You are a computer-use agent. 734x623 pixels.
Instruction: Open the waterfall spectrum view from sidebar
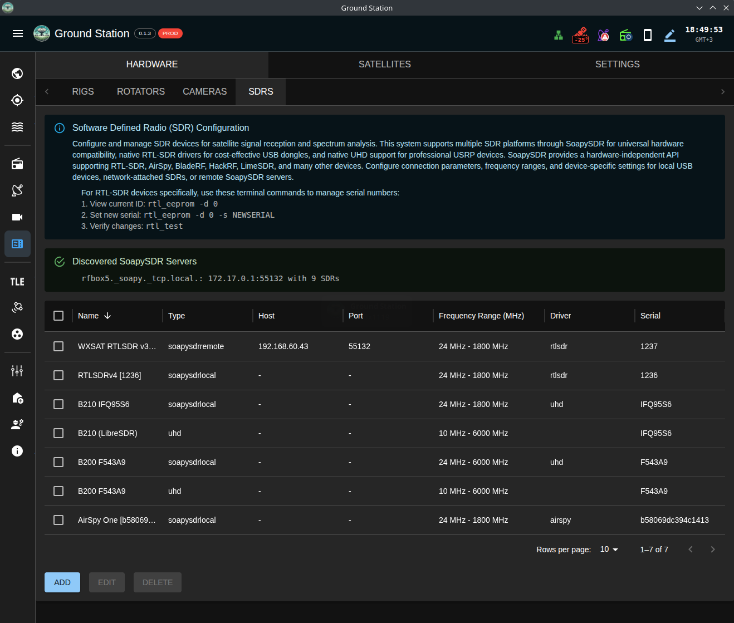17,127
